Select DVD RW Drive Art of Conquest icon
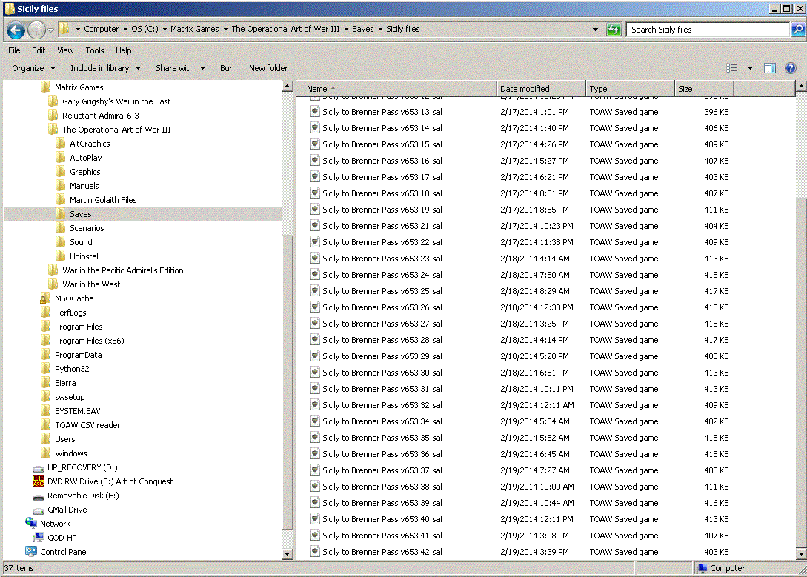The image size is (807, 577). (39, 481)
